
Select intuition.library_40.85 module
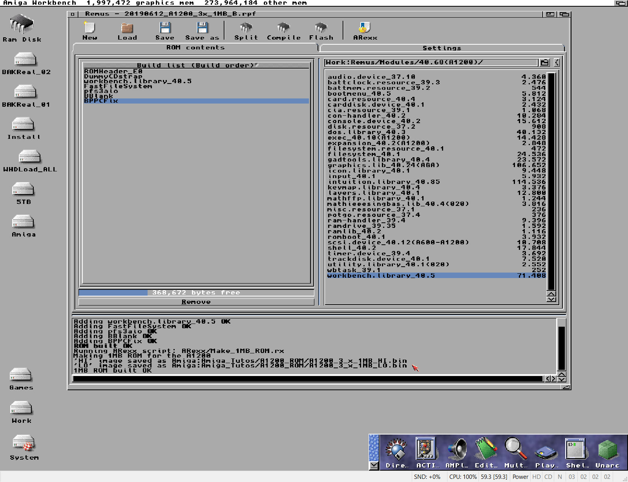pyautogui.click(x=436, y=182)
